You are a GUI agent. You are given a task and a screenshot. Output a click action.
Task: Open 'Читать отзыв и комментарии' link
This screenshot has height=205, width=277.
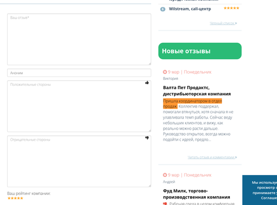[212, 157]
